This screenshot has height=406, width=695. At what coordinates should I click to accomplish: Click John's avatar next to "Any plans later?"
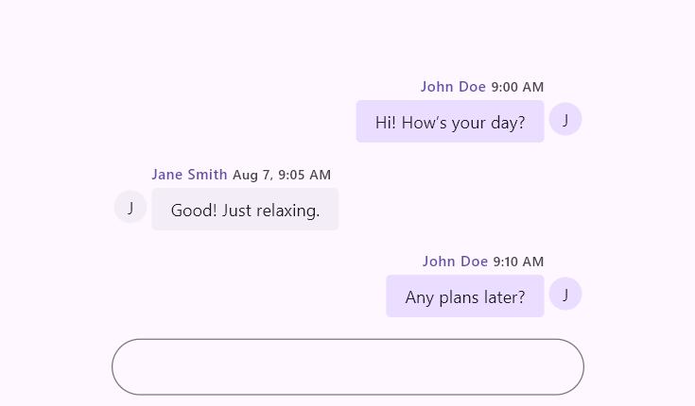(565, 294)
